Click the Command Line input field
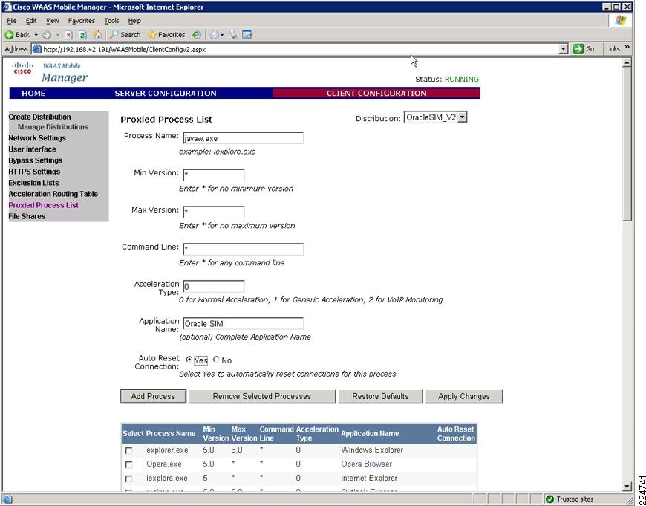The width and height of the screenshot is (646, 506). pyautogui.click(x=243, y=249)
